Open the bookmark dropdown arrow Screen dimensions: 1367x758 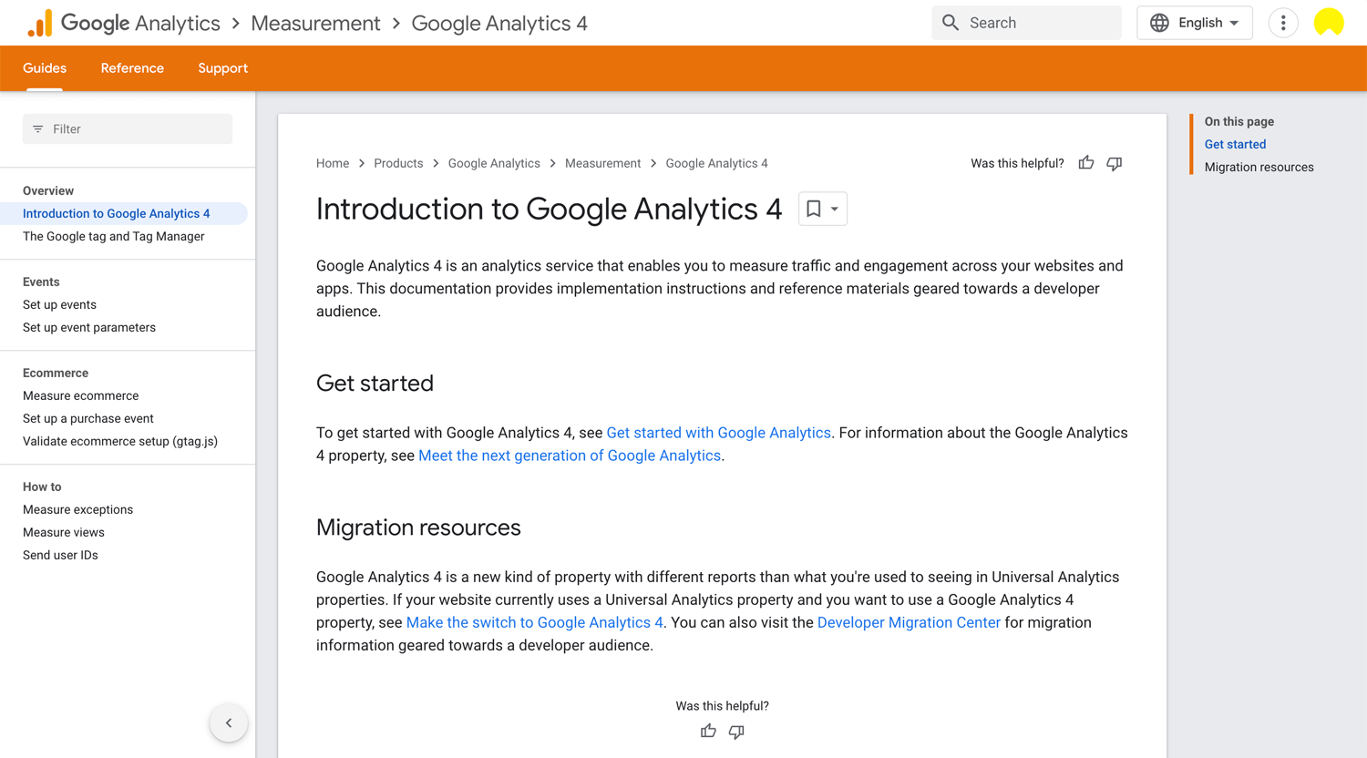835,209
